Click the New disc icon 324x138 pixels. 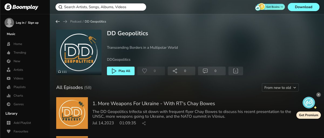8,61
